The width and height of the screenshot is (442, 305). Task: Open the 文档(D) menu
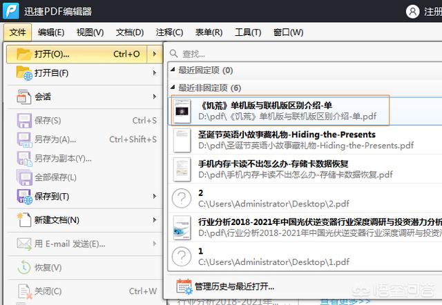pos(130,32)
